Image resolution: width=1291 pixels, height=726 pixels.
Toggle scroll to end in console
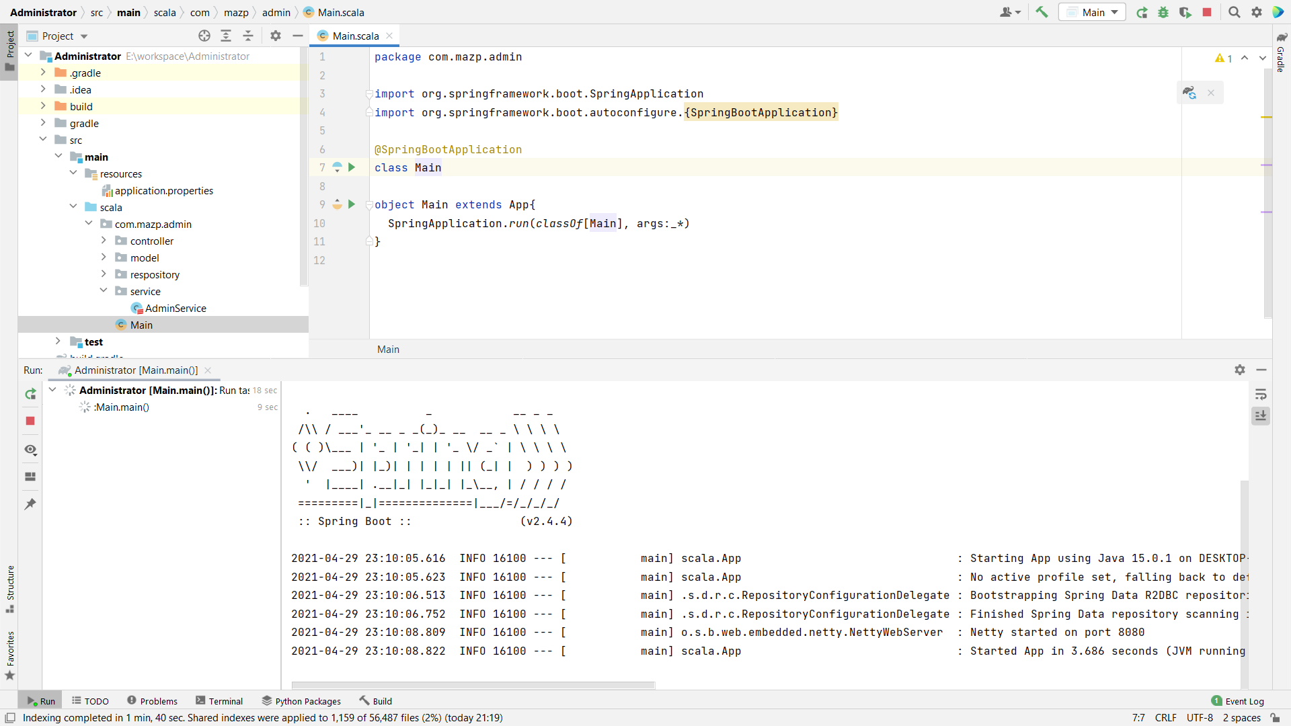[x=1261, y=416]
